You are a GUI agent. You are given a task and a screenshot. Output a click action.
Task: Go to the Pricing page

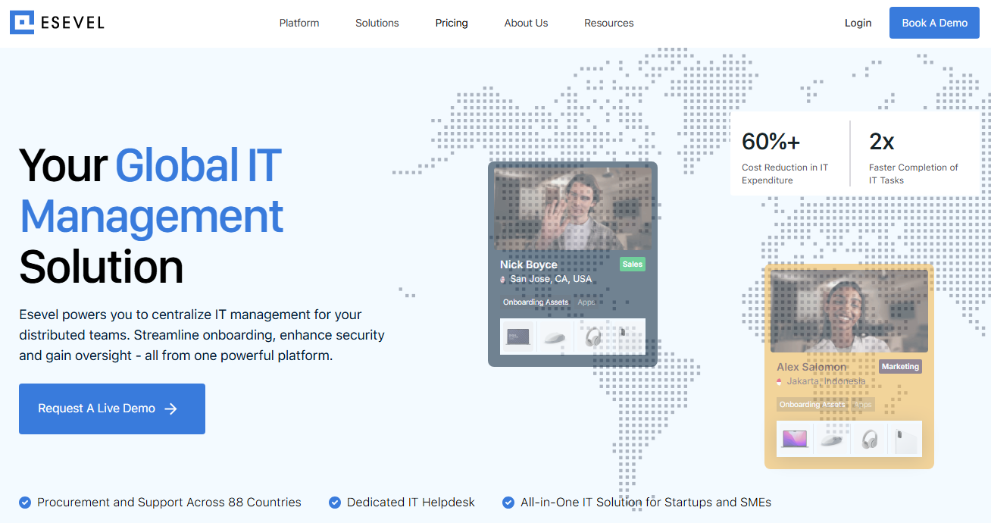coord(452,23)
